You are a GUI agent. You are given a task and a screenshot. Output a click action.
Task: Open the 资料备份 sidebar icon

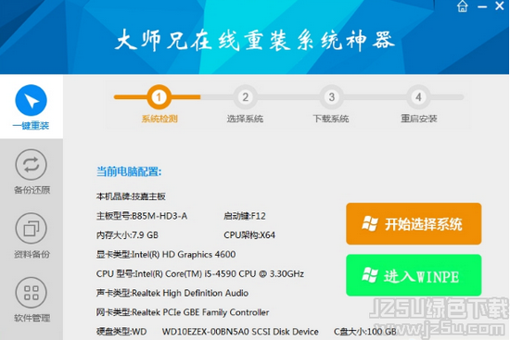pyautogui.click(x=32, y=229)
